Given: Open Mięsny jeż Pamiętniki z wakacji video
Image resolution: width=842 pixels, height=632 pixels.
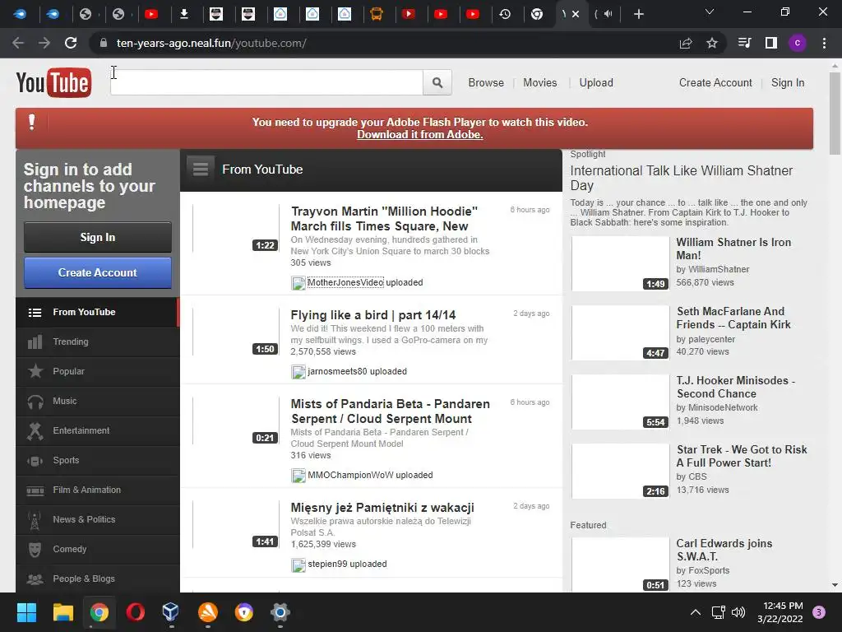Looking at the screenshot, I should [x=382, y=507].
